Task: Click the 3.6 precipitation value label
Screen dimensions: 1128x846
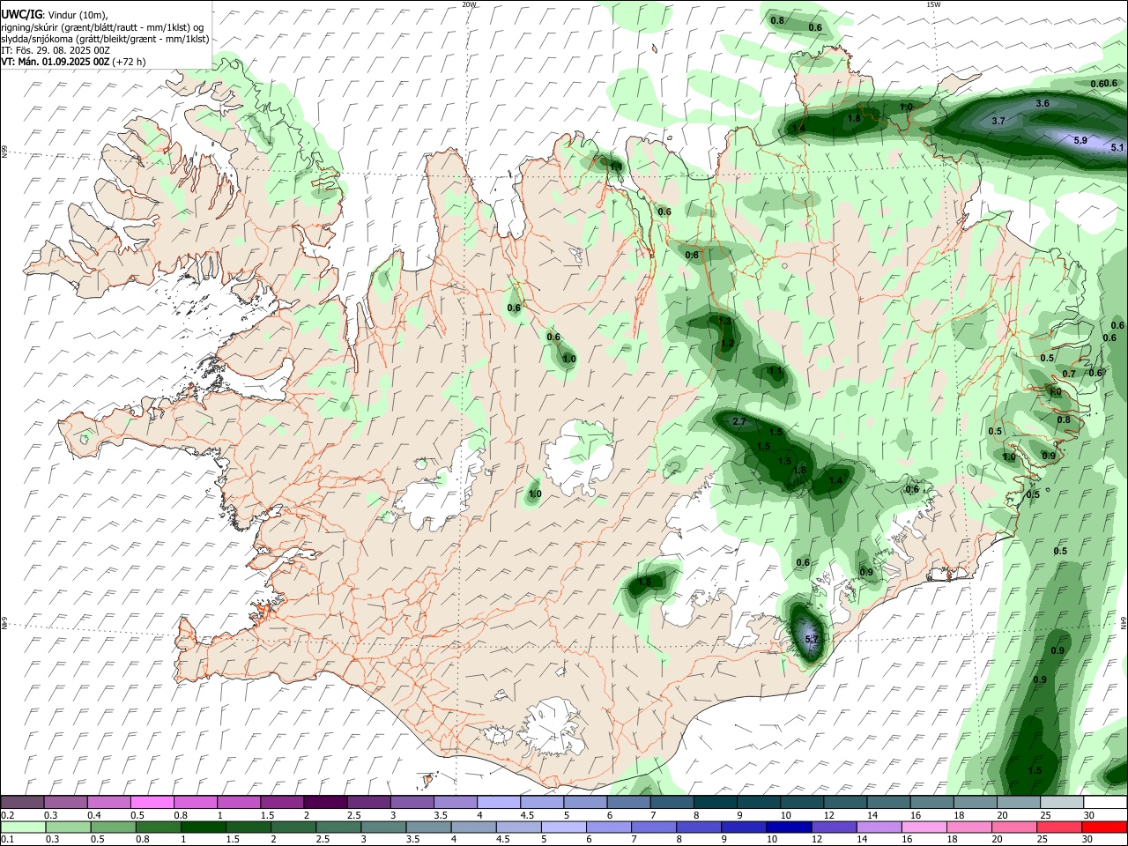Action: [x=1043, y=103]
